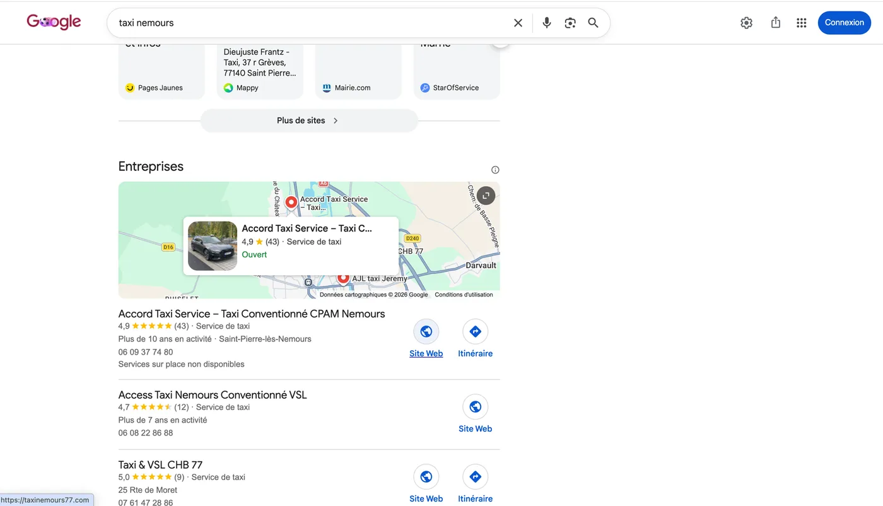Click the Accord Taxi Service map pin
This screenshot has width=883, height=506.
(291, 203)
